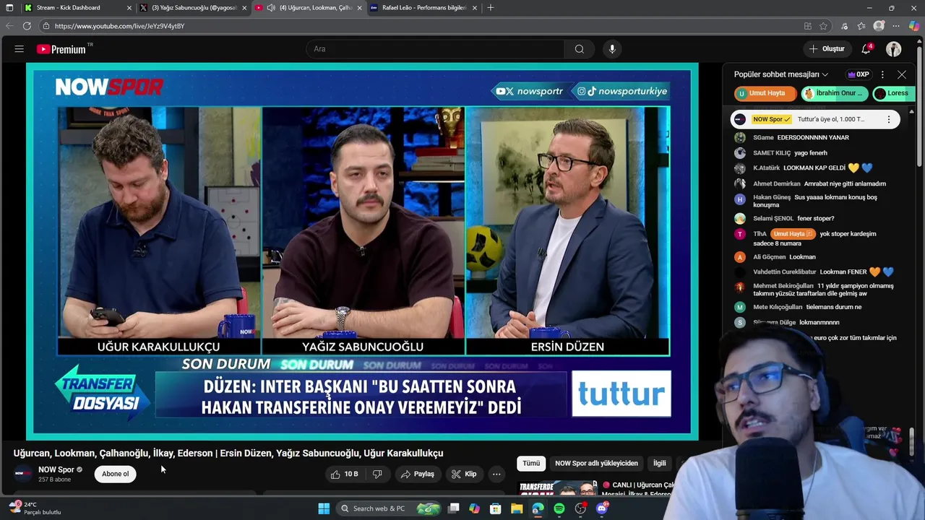Click pinned Tuttur'a üye ol message
Image resolution: width=925 pixels, height=520 pixels.
click(831, 119)
